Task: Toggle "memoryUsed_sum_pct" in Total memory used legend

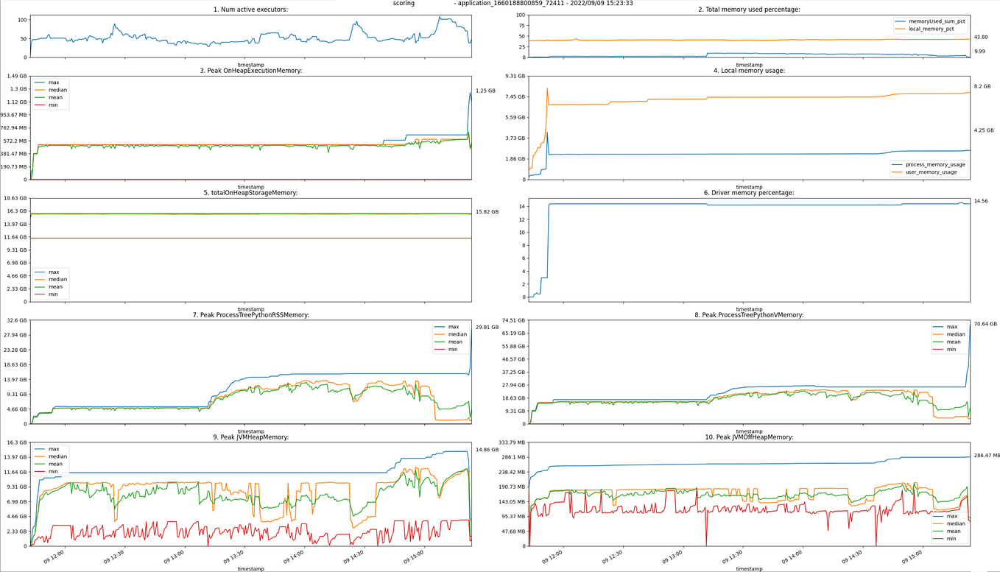Action: click(937, 21)
